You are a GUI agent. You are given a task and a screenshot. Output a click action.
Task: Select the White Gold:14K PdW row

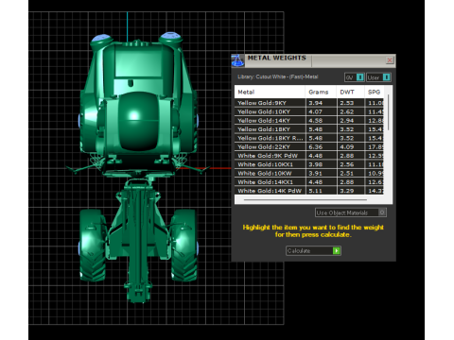pos(309,191)
